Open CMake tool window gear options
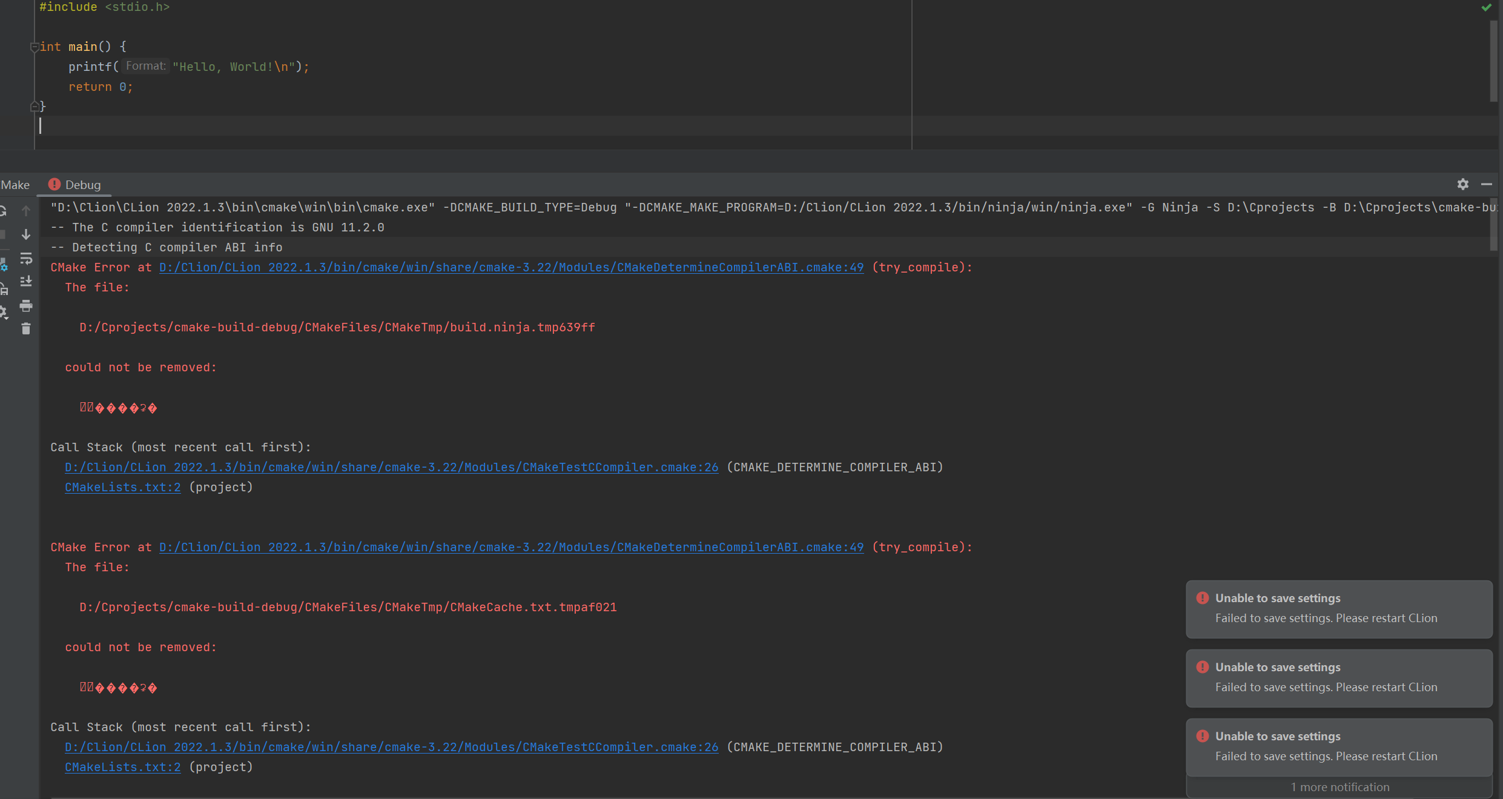Viewport: 1503px width, 799px height. click(1462, 184)
